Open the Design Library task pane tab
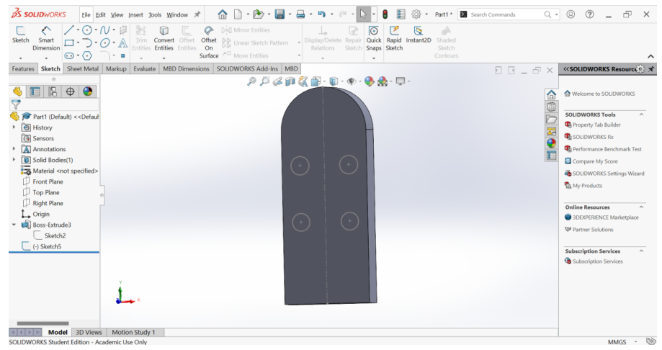The image size is (662, 350). (551, 107)
